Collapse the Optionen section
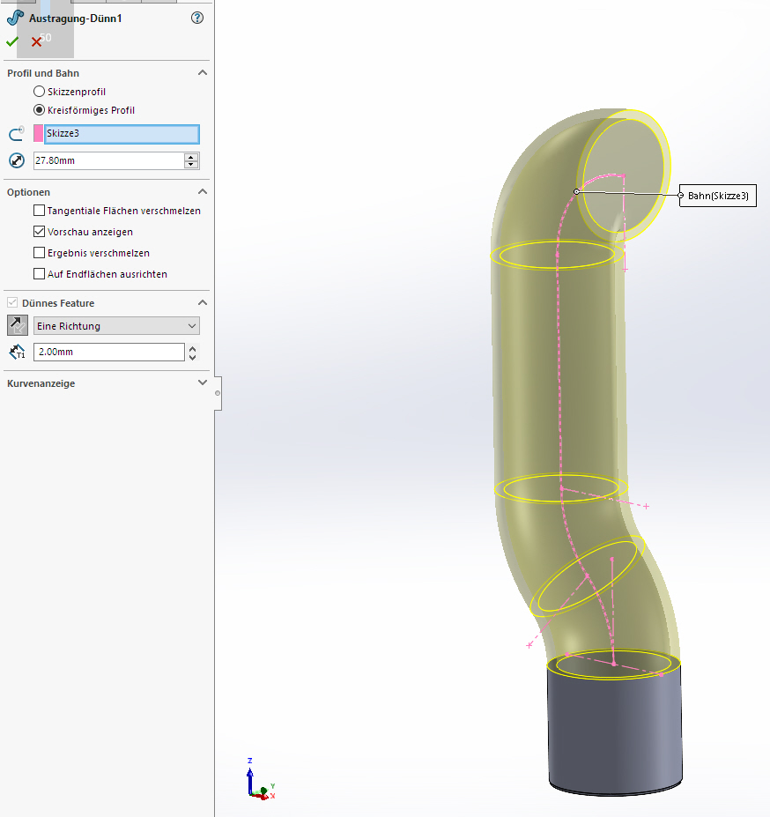This screenshot has height=817, width=770. pyautogui.click(x=202, y=191)
